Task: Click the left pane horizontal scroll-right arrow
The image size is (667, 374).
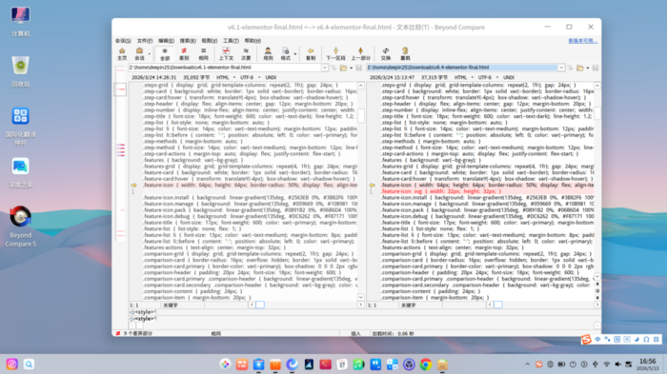Action: pyautogui.click(x=360, y=305)
